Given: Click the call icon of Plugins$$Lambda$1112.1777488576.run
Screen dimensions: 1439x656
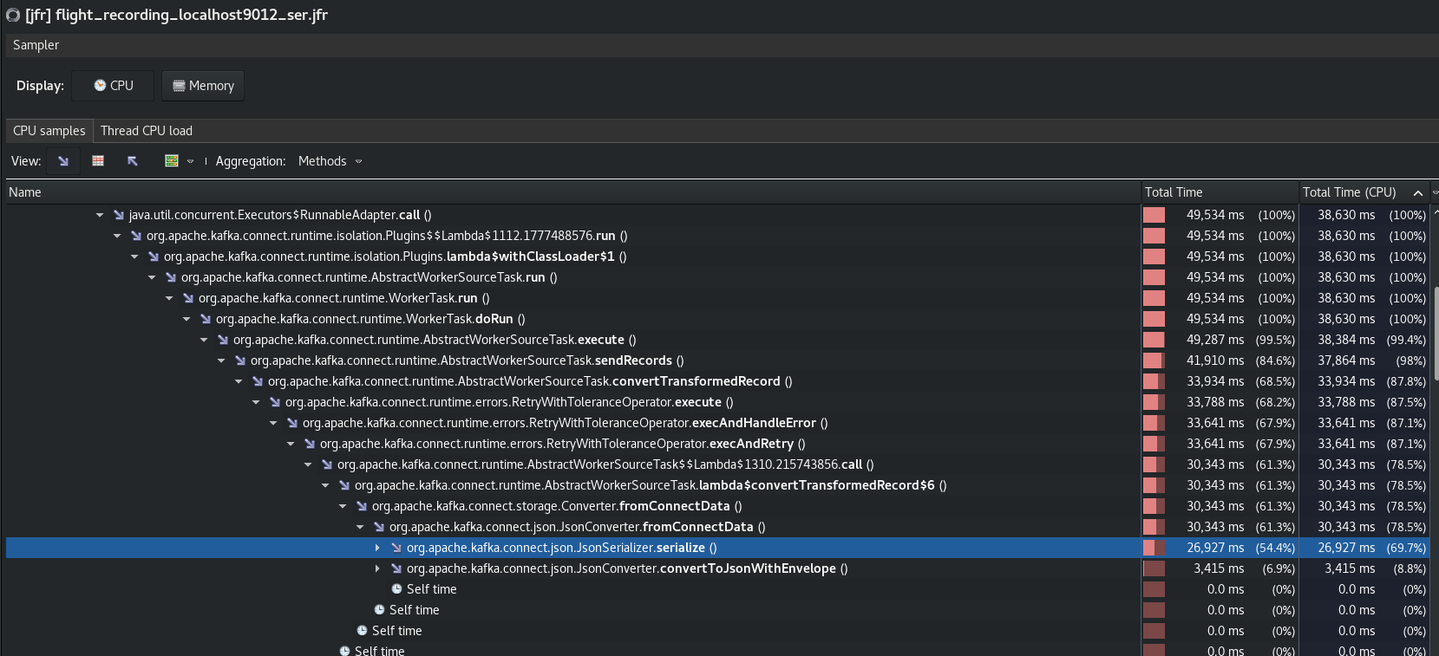Looking at the screenshot, I should 136,236.
